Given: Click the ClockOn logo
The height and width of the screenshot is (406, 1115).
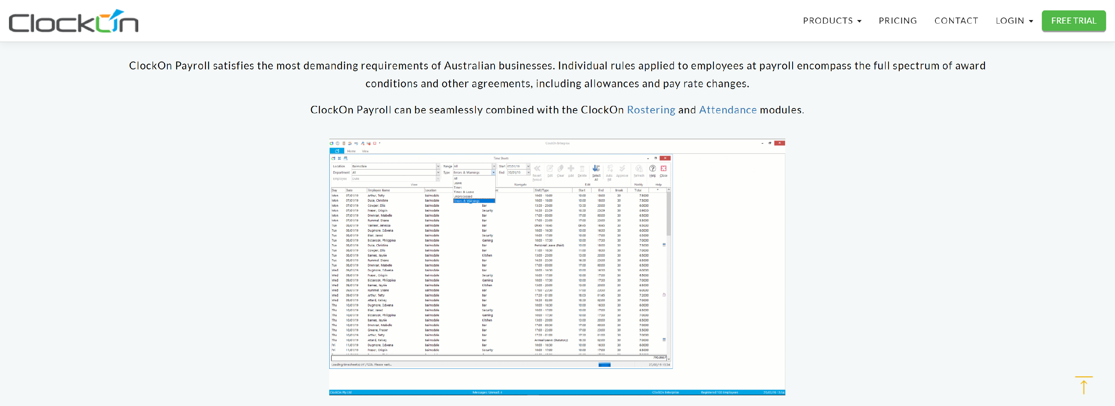Looking at the screenshot, I should tap(73, 21).
